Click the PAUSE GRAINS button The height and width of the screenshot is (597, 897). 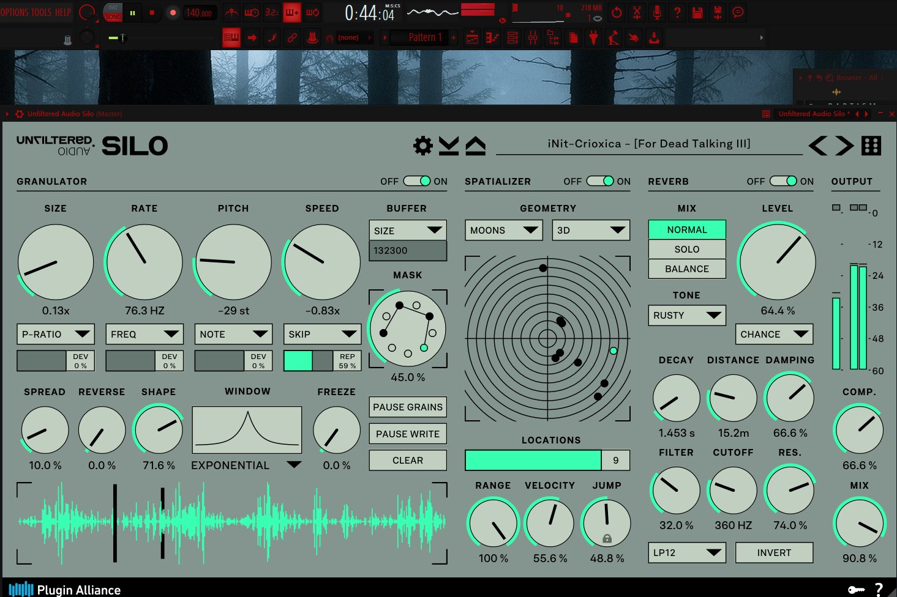pos(408,407)
